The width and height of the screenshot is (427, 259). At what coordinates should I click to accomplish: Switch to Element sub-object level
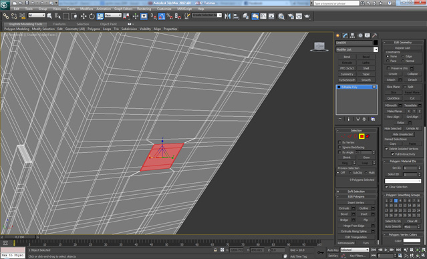click(368, 136)
